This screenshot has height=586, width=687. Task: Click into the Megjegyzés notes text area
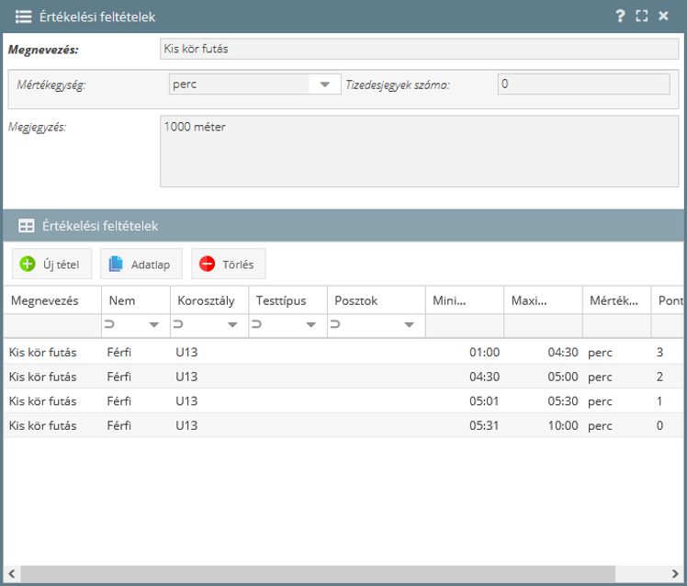pyautogui.click(x=419, y=151)
